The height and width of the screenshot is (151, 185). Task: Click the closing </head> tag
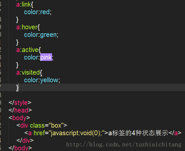[x=20, y=110]
